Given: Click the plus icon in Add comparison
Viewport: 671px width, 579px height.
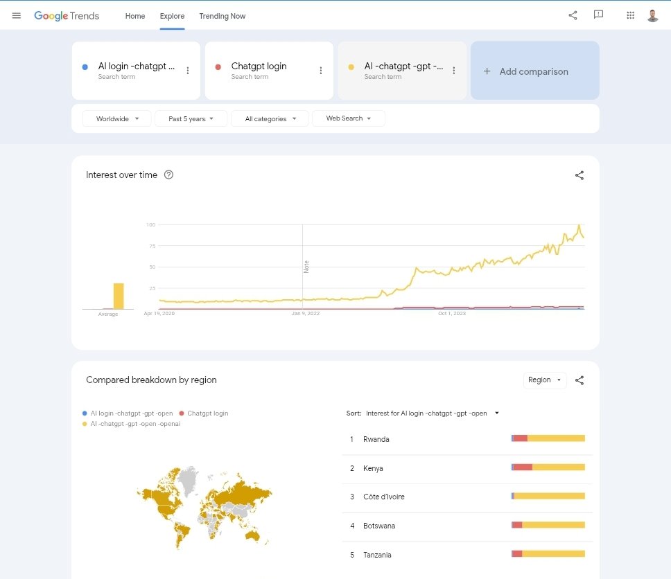Looking at the screenshot, I should click(x=487, y=71).
